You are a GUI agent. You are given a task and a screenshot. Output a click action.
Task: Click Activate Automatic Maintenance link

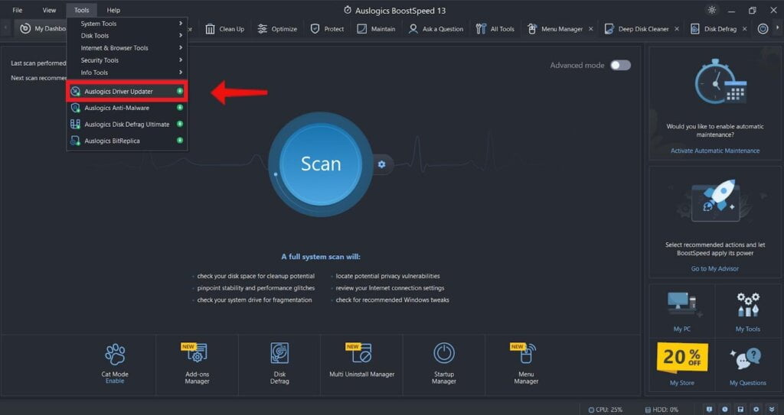point(715,151)
